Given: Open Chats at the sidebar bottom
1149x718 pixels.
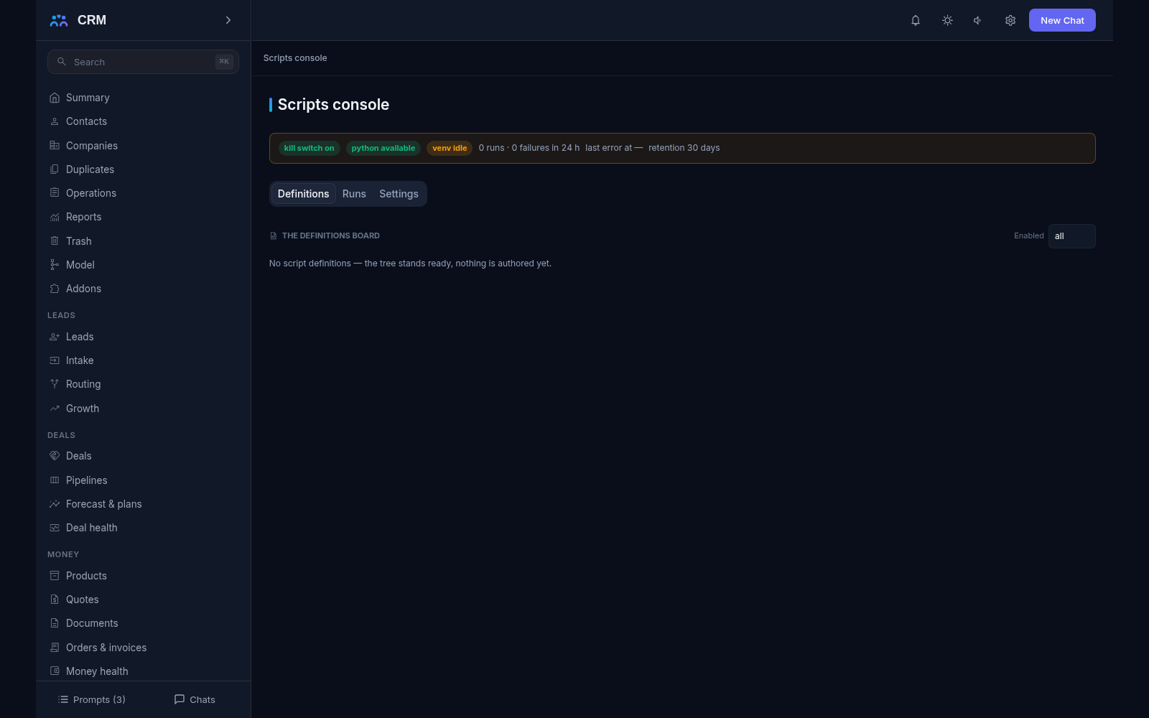Looking at the screenshot, I should pos(195,699).
